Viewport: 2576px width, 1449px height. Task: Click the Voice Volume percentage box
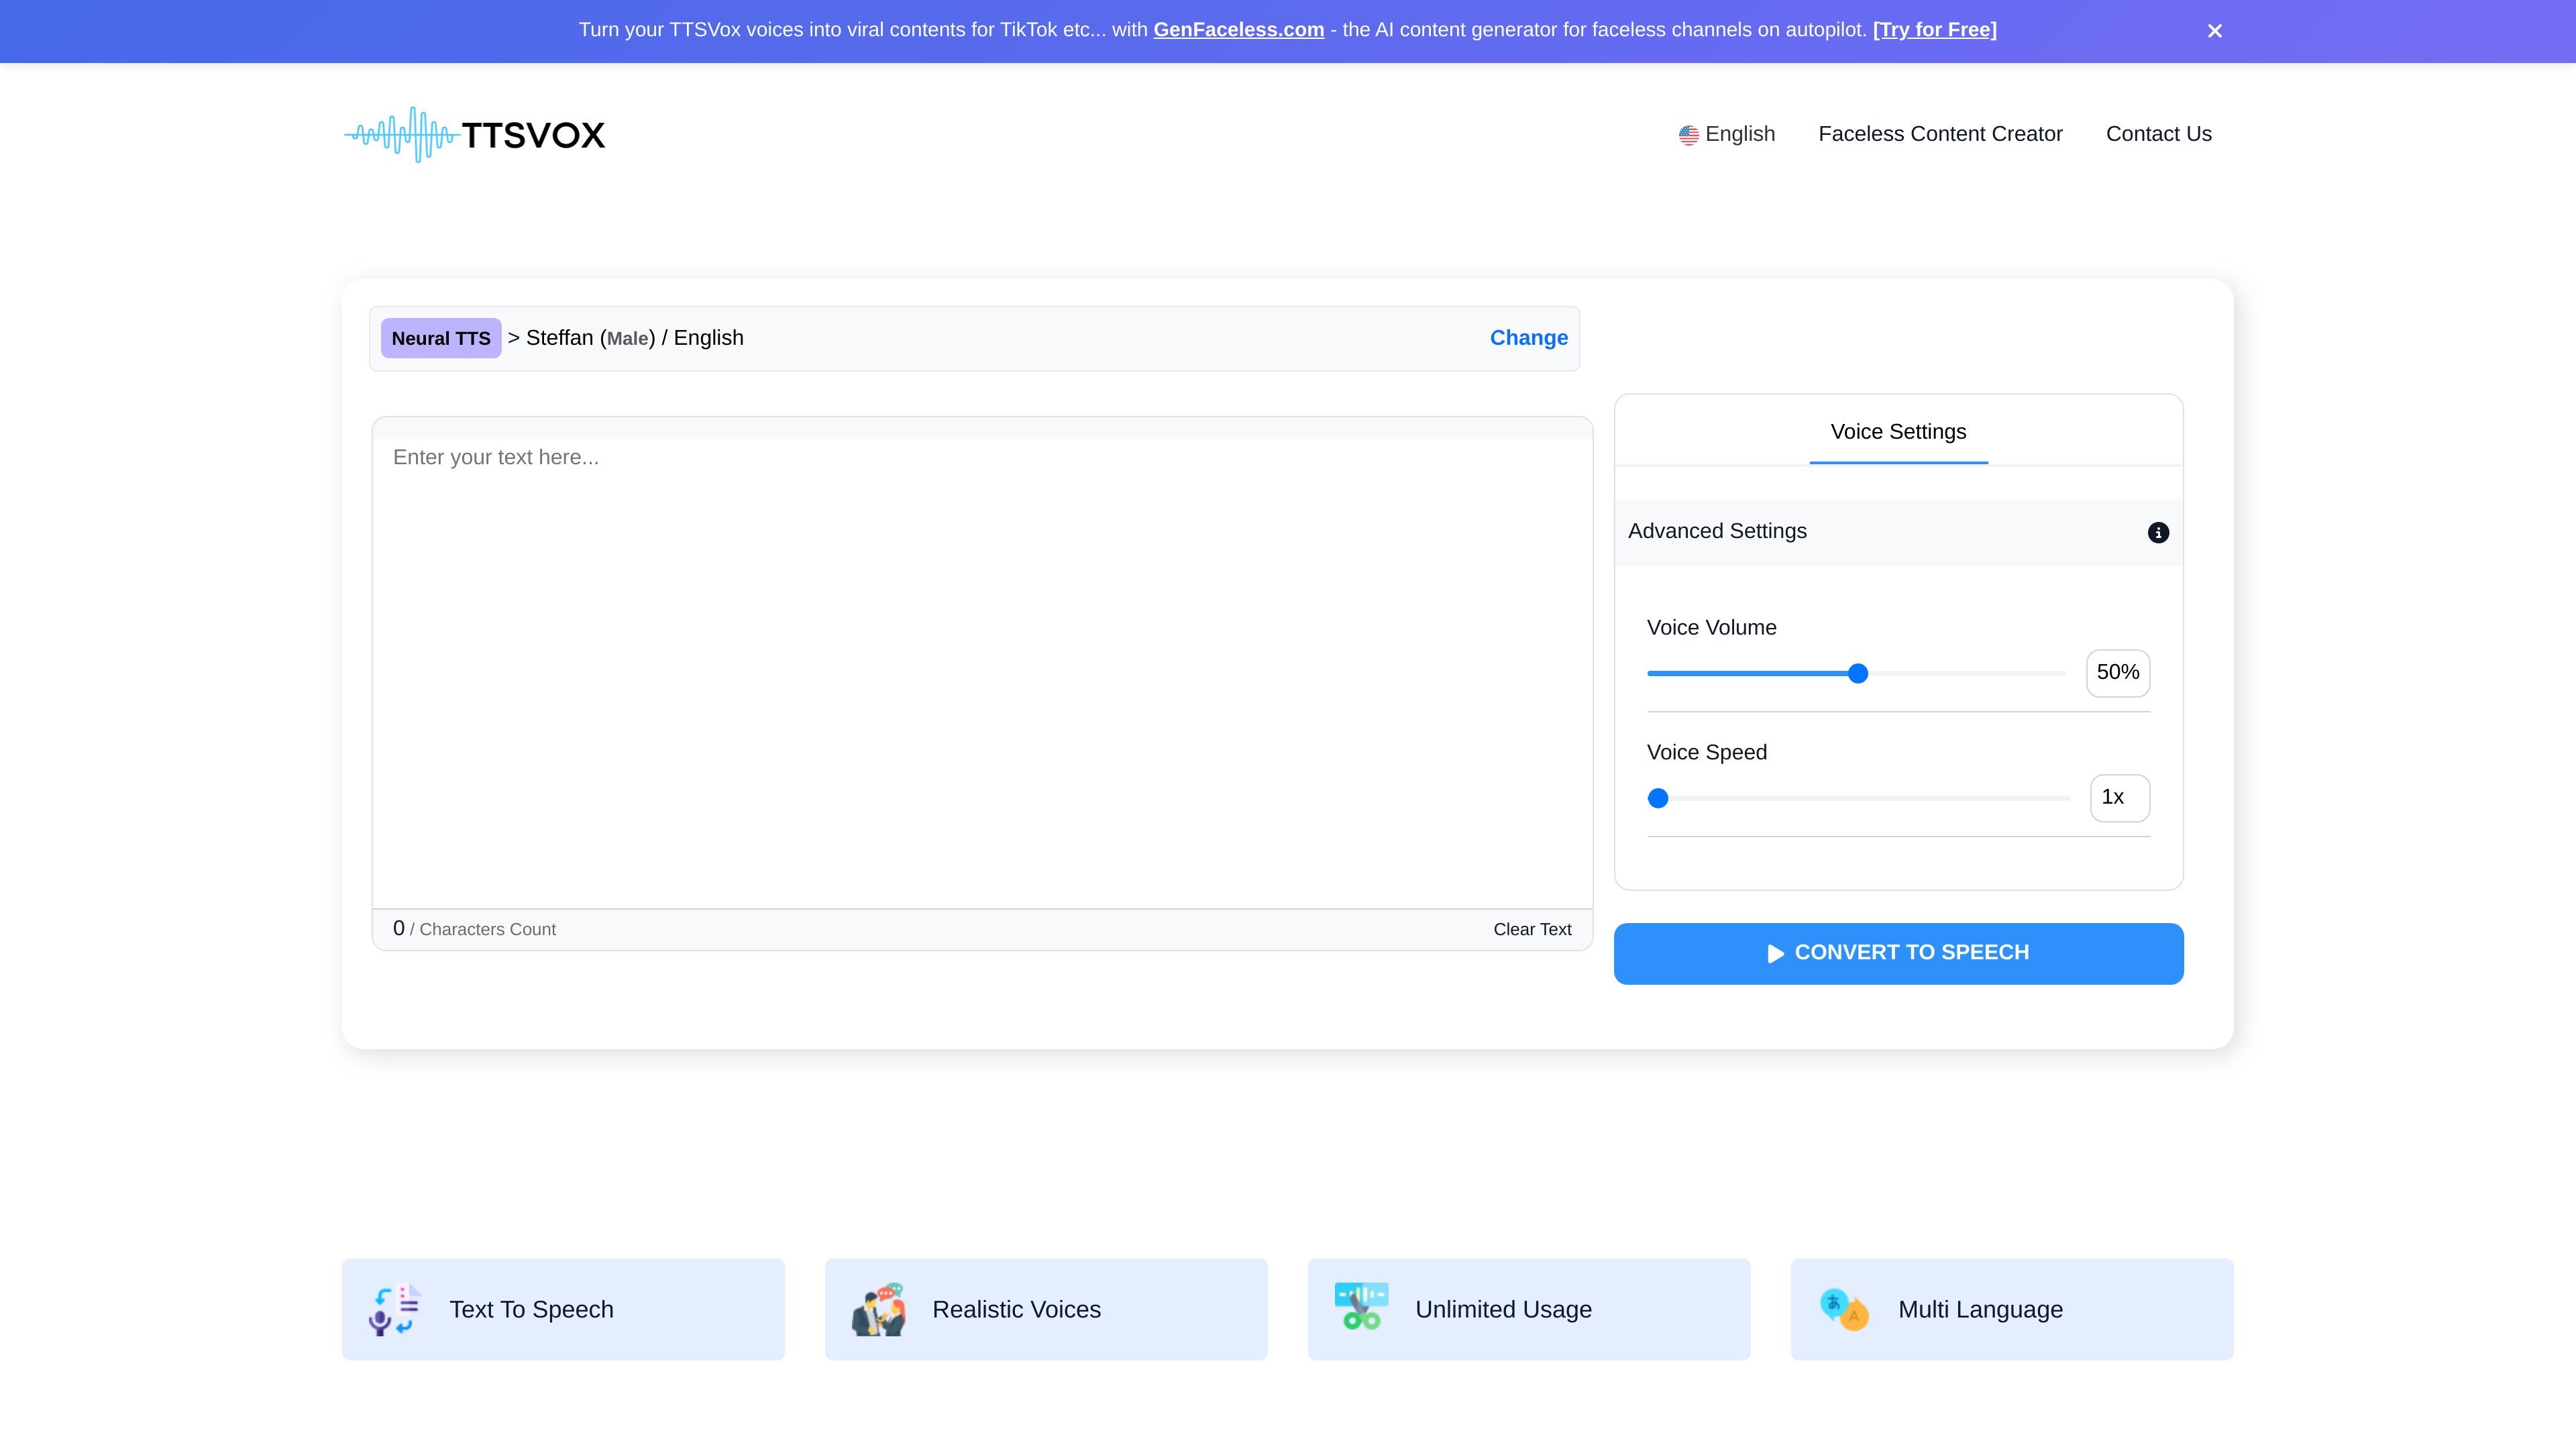2118,673
